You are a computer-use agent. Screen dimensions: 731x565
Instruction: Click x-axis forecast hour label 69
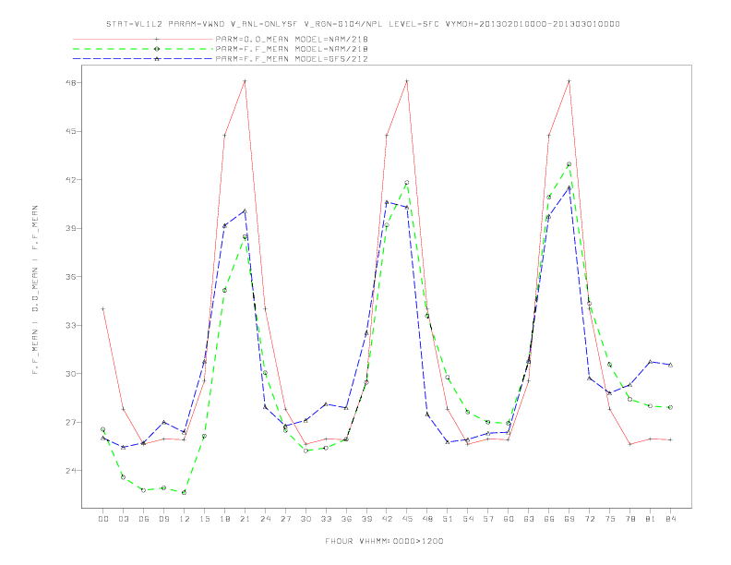pos(569,519)
